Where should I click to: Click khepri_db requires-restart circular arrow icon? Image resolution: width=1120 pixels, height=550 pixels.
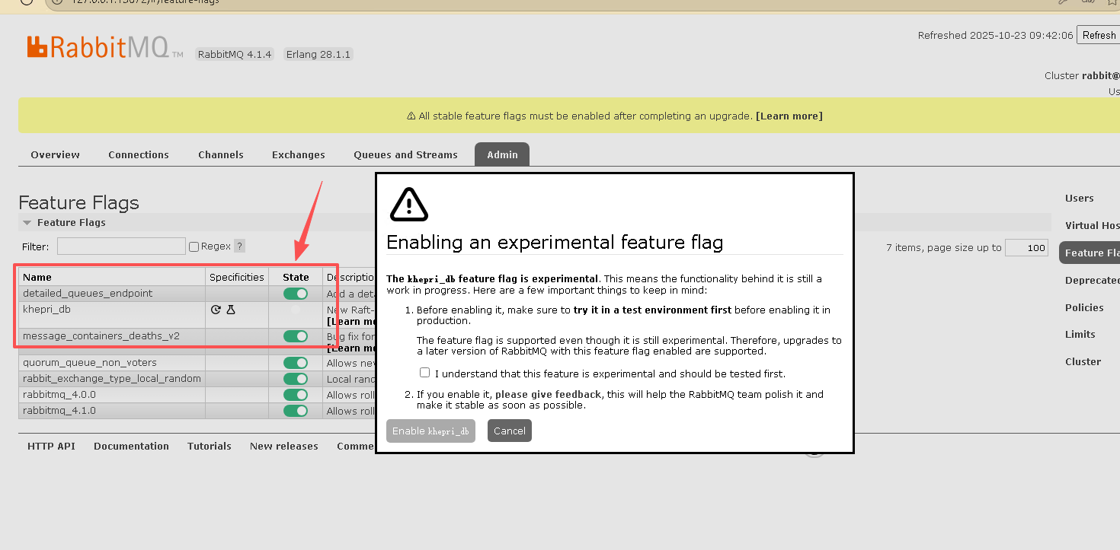tap(216, 310)
